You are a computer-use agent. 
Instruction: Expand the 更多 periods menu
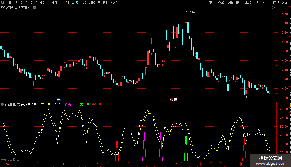[113, 2]
